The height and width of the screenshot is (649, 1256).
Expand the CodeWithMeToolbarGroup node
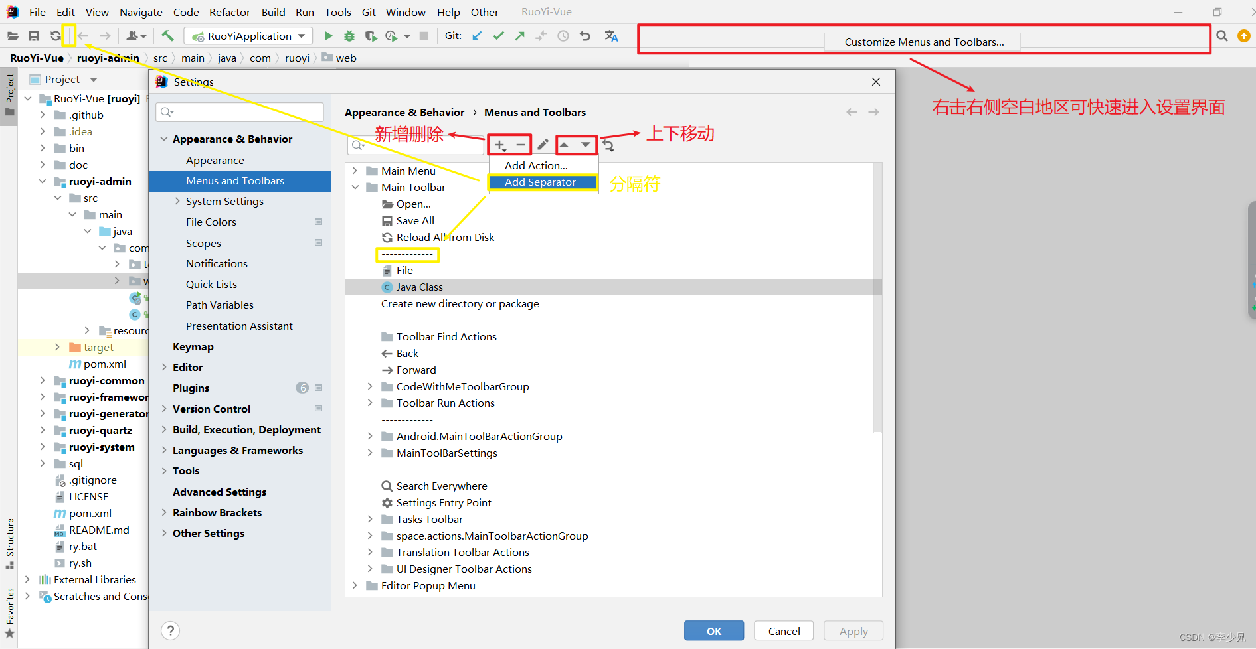370,386
